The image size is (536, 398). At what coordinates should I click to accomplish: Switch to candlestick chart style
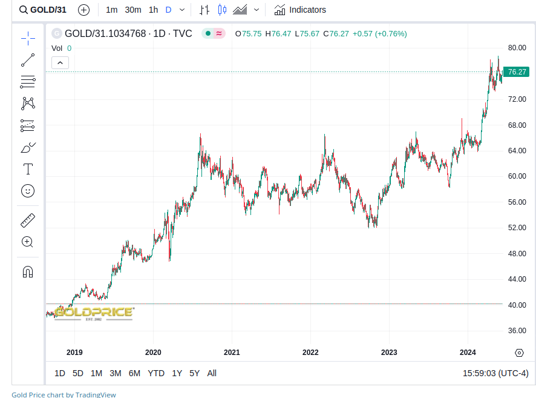click(222, 10)
